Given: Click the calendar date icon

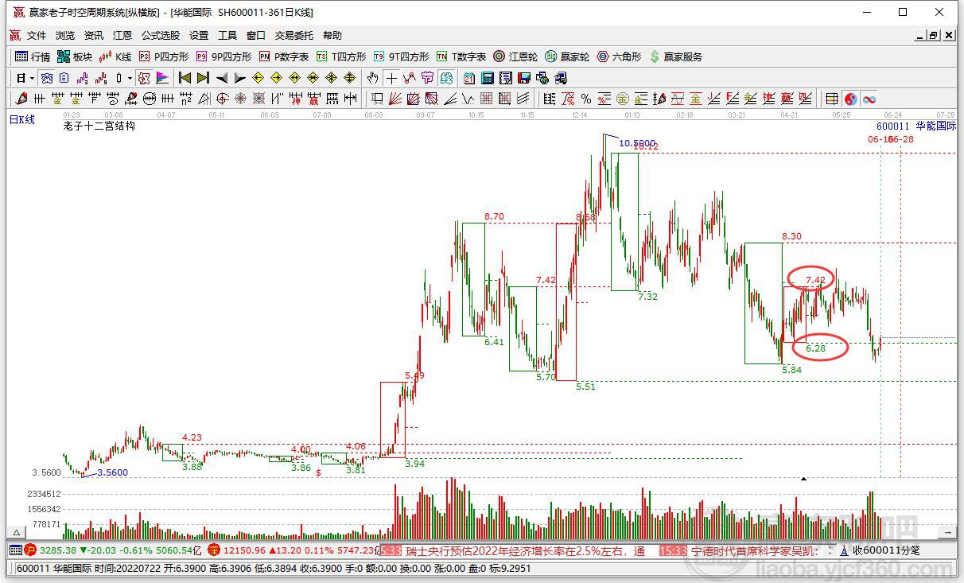Looking at the screenshot, I should (468, 78).
